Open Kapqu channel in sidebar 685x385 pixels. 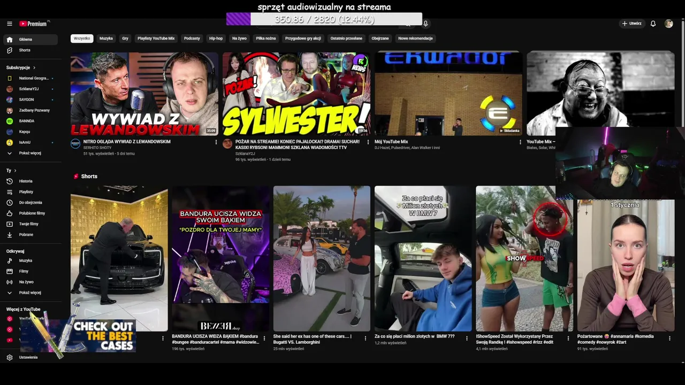[30, 132]
